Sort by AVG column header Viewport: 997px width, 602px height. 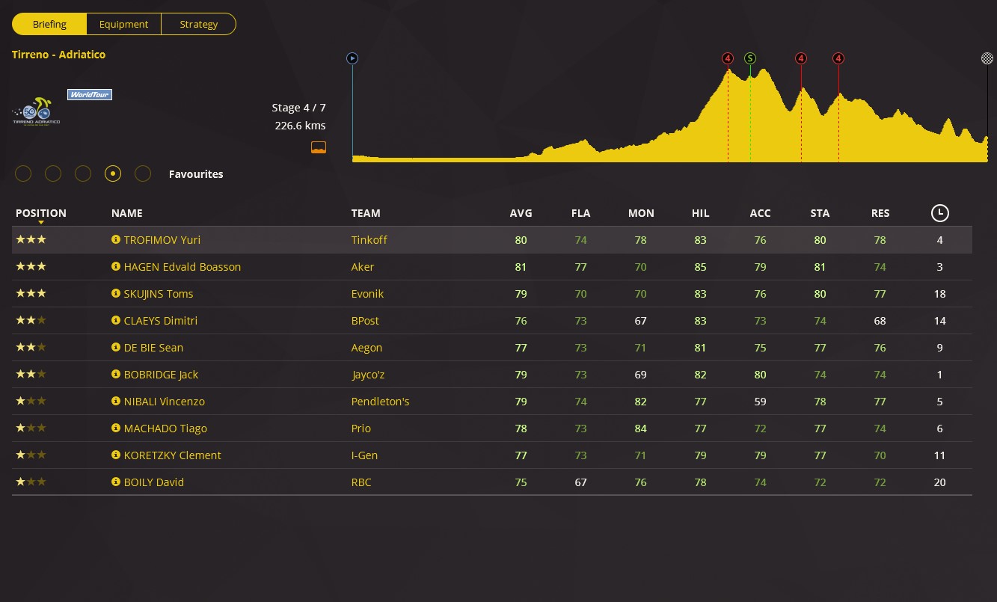pos(521,213)
